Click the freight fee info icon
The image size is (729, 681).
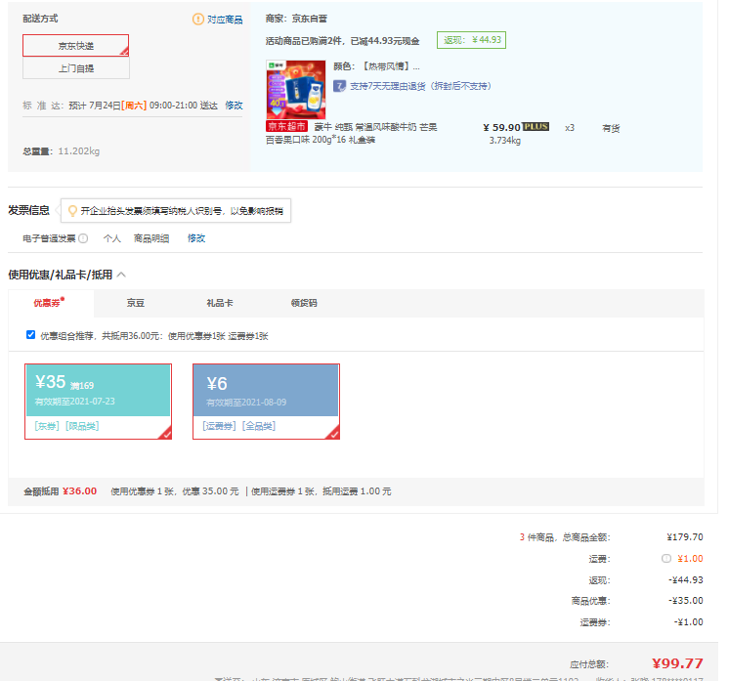[666, 558]
